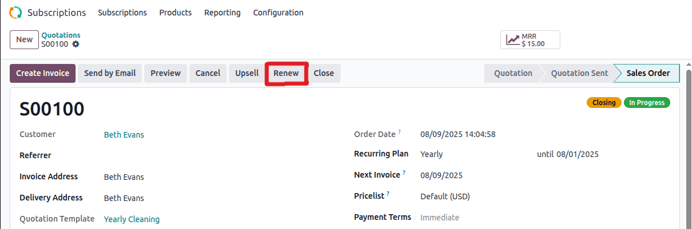Viewport: 692px width, 229px height.
Task: Open the Configuration menu
Action: pyautogui.click(x=278, y=13)
